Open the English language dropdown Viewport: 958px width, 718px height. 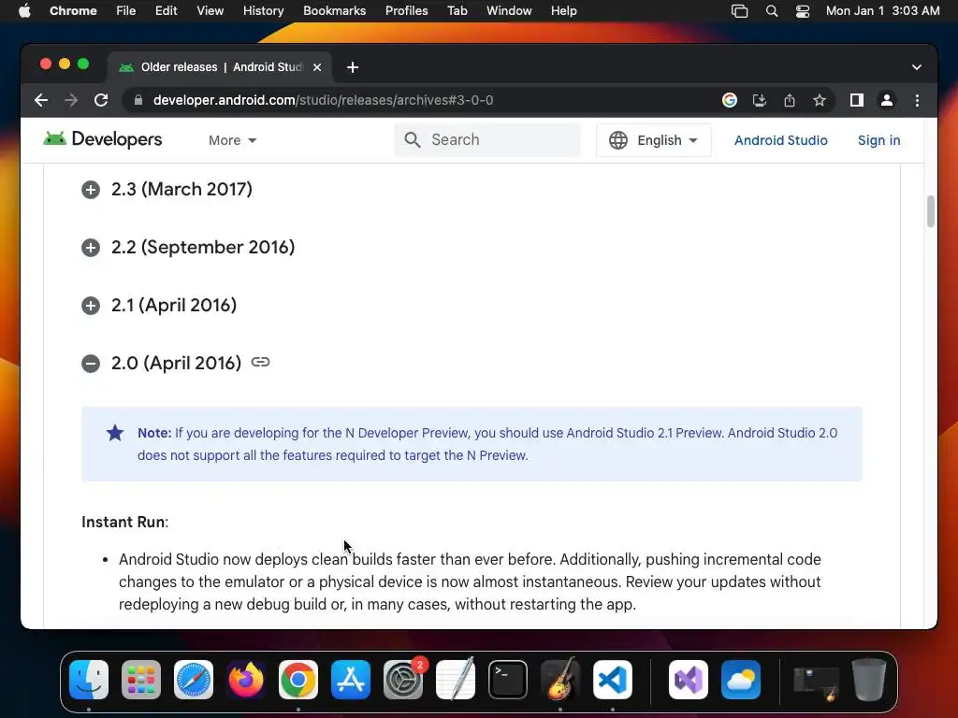pos(654,140)
